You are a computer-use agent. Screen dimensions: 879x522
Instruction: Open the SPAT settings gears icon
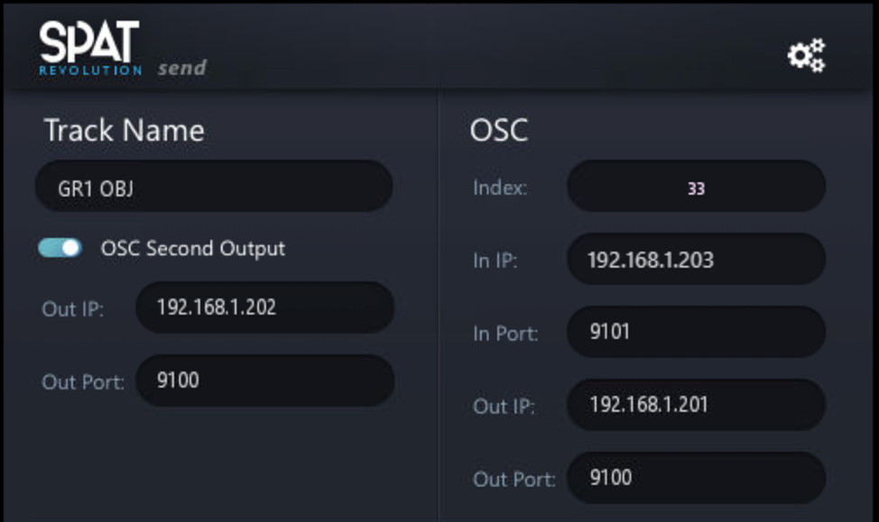pyautogui.click(x=806, y=55)
